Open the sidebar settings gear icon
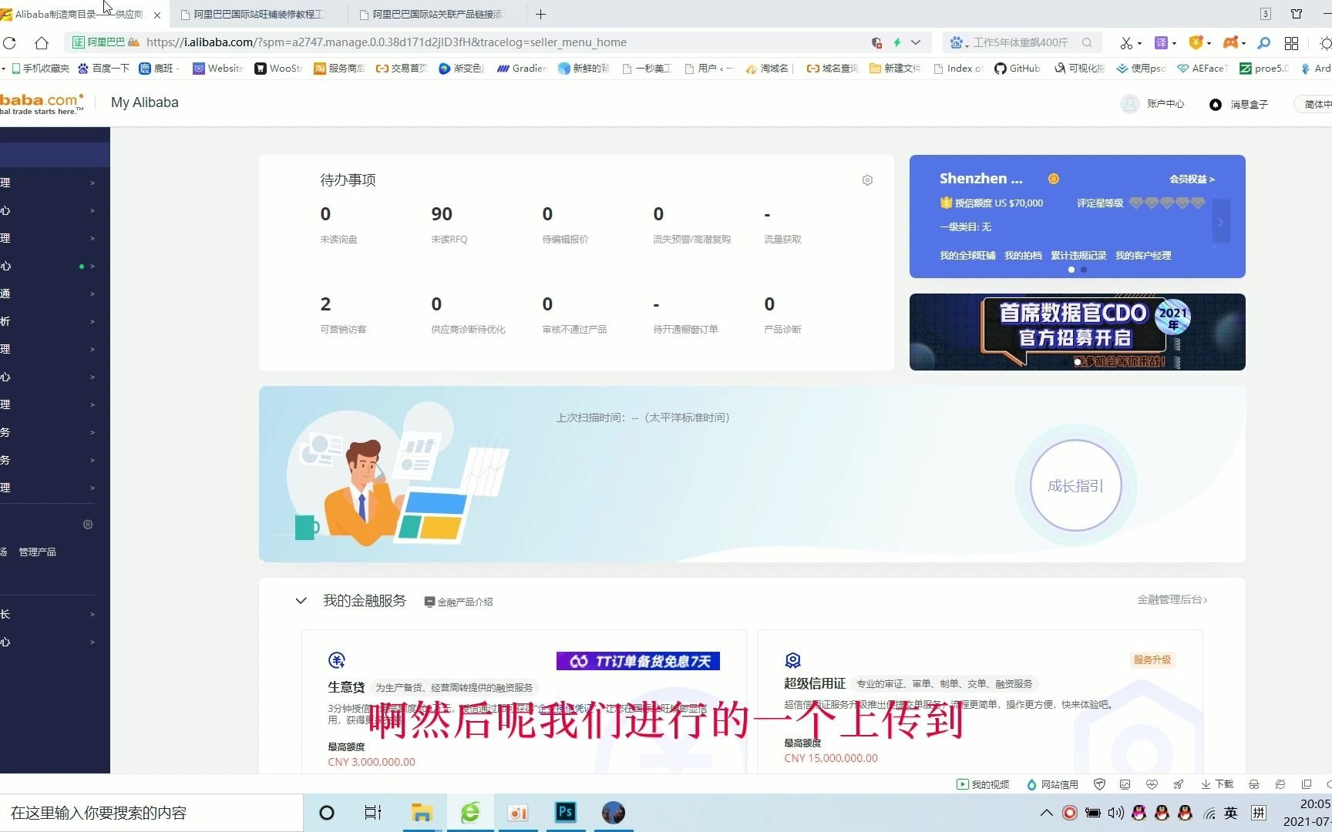The width and height of the screenshot is (1332, 832). 88,525
